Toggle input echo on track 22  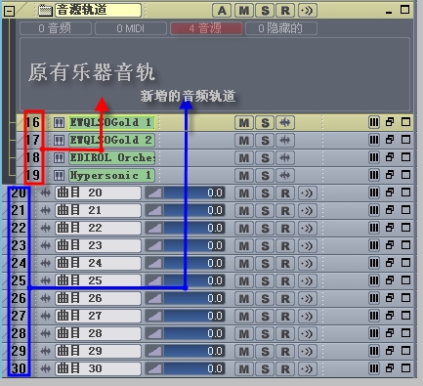click(307, 228)
